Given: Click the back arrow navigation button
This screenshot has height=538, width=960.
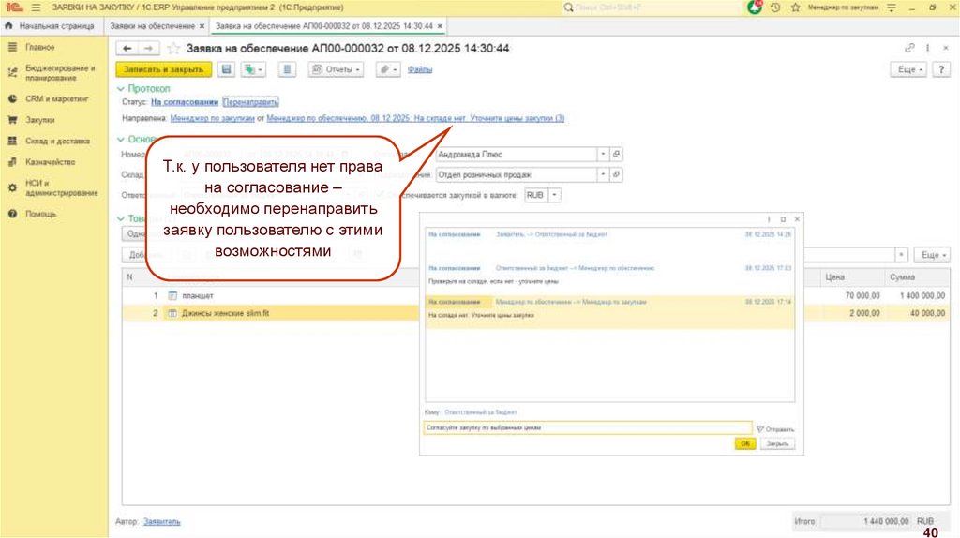Looking at the screenshot, I should coord(127,49).
